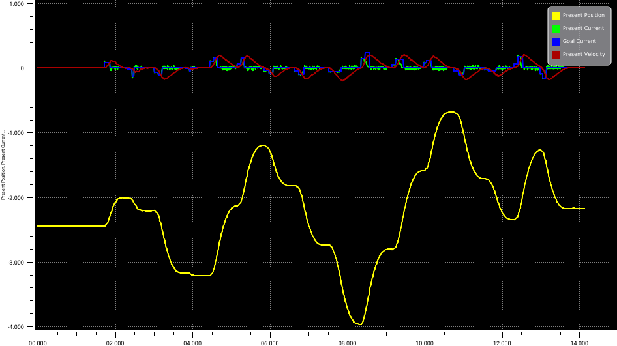Click the lowest dip of yellow position curve
Image resolution: width=617 pixels, height=346 pixels.
click(x=358, y=324)
